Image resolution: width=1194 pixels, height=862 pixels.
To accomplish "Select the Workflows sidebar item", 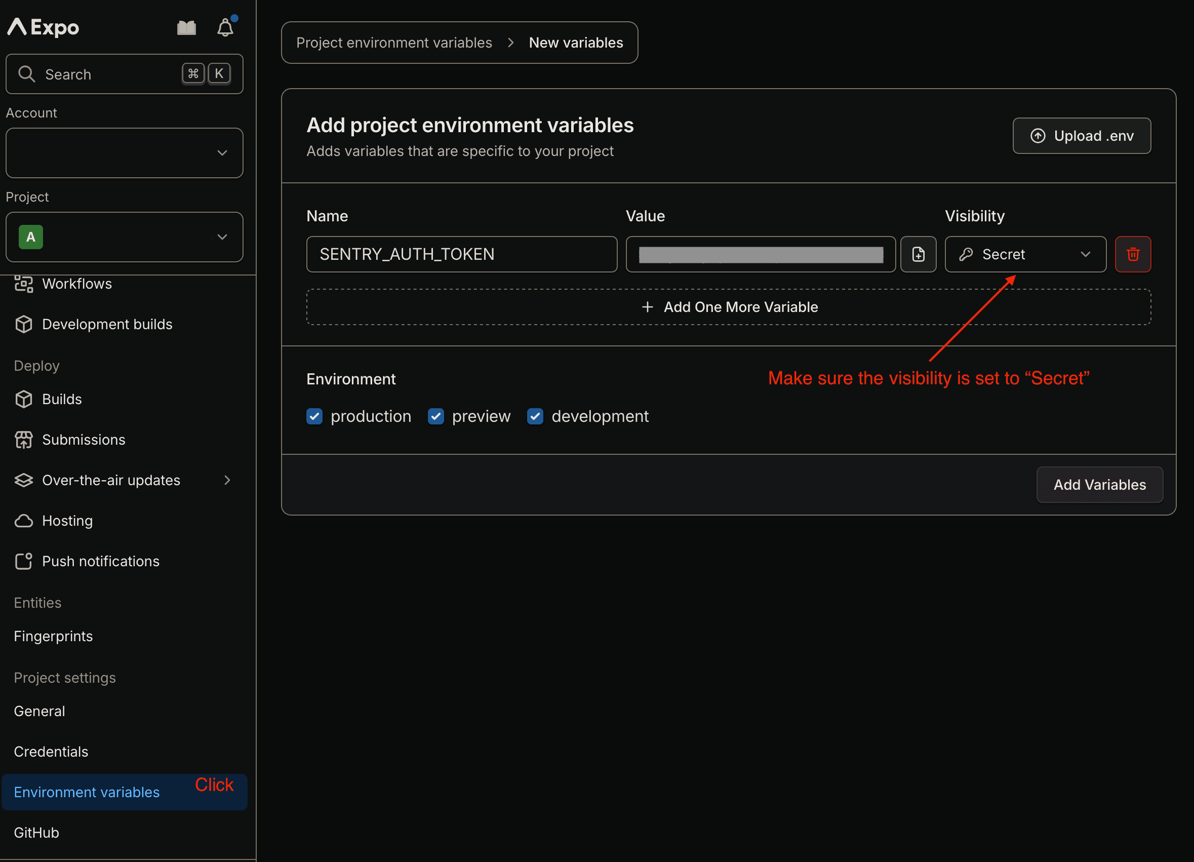I will pos(77,284).
